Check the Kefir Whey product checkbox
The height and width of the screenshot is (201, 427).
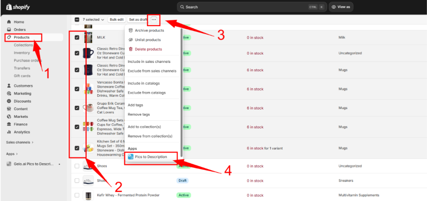click(77, 195)
